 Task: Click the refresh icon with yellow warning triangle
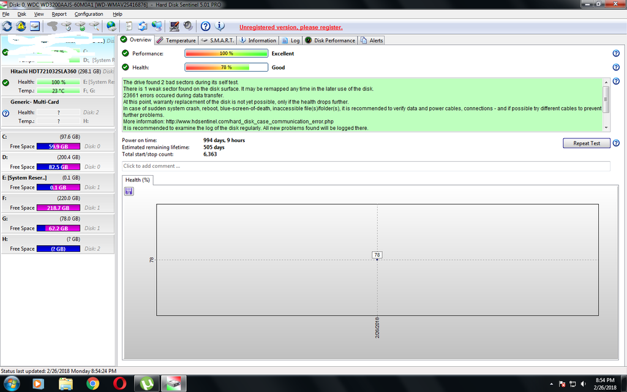(x=21, y=26)
